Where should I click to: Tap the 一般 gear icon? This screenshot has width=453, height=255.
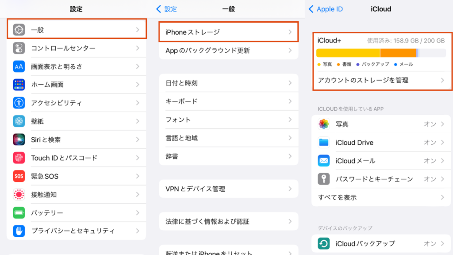click(19, 30)
